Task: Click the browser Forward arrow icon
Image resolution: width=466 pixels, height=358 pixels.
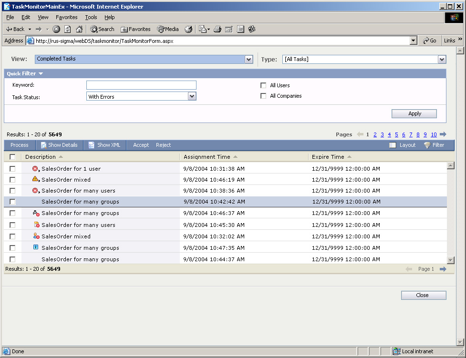Action: pos(39,29)
